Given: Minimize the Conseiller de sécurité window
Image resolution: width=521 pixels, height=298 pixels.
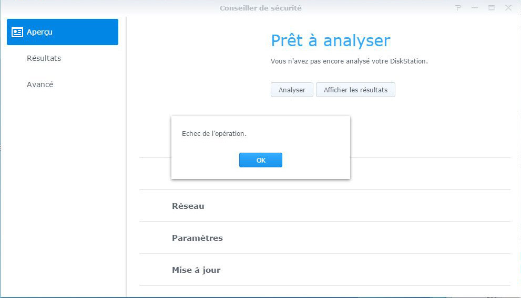Looking at the screenshot, I should (475, 8).
